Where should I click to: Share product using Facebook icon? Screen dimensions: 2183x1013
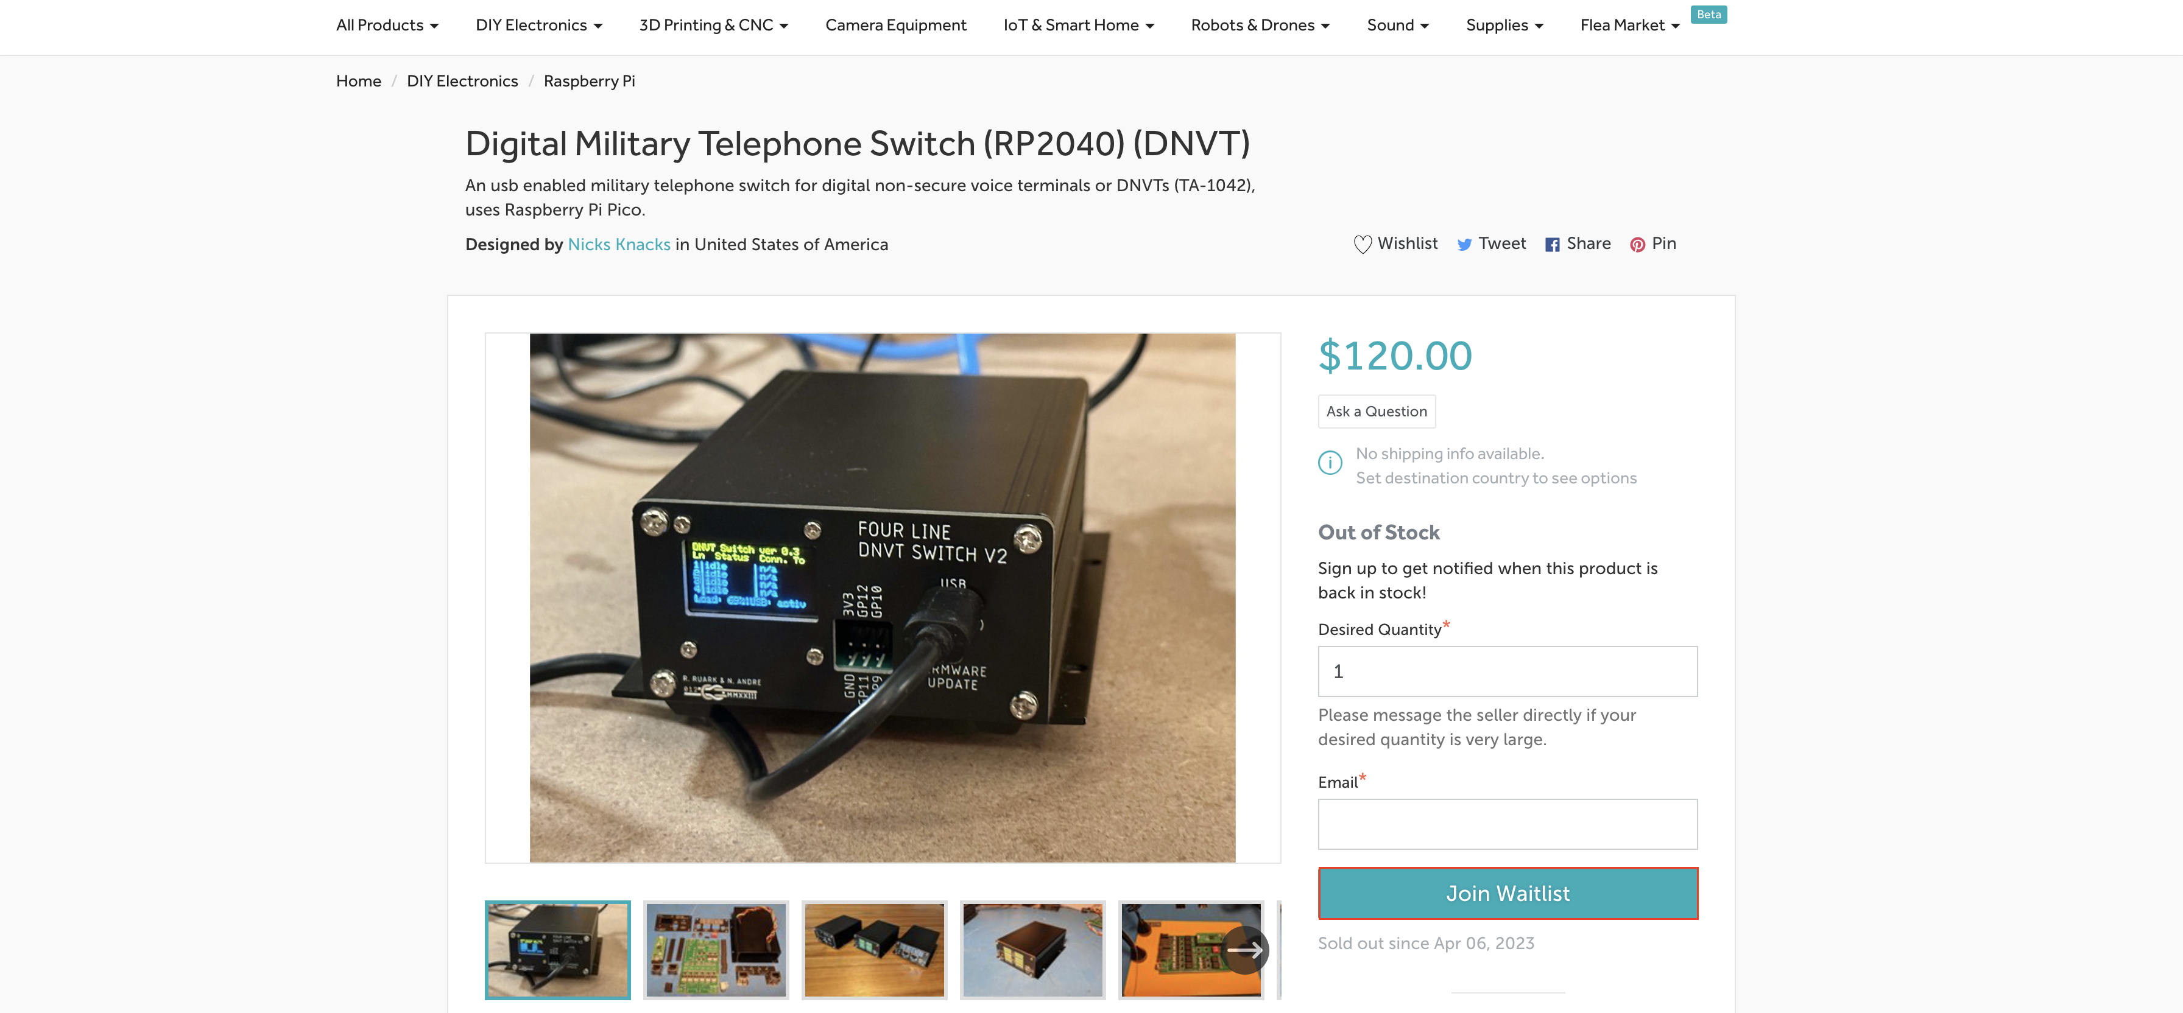1551,245
